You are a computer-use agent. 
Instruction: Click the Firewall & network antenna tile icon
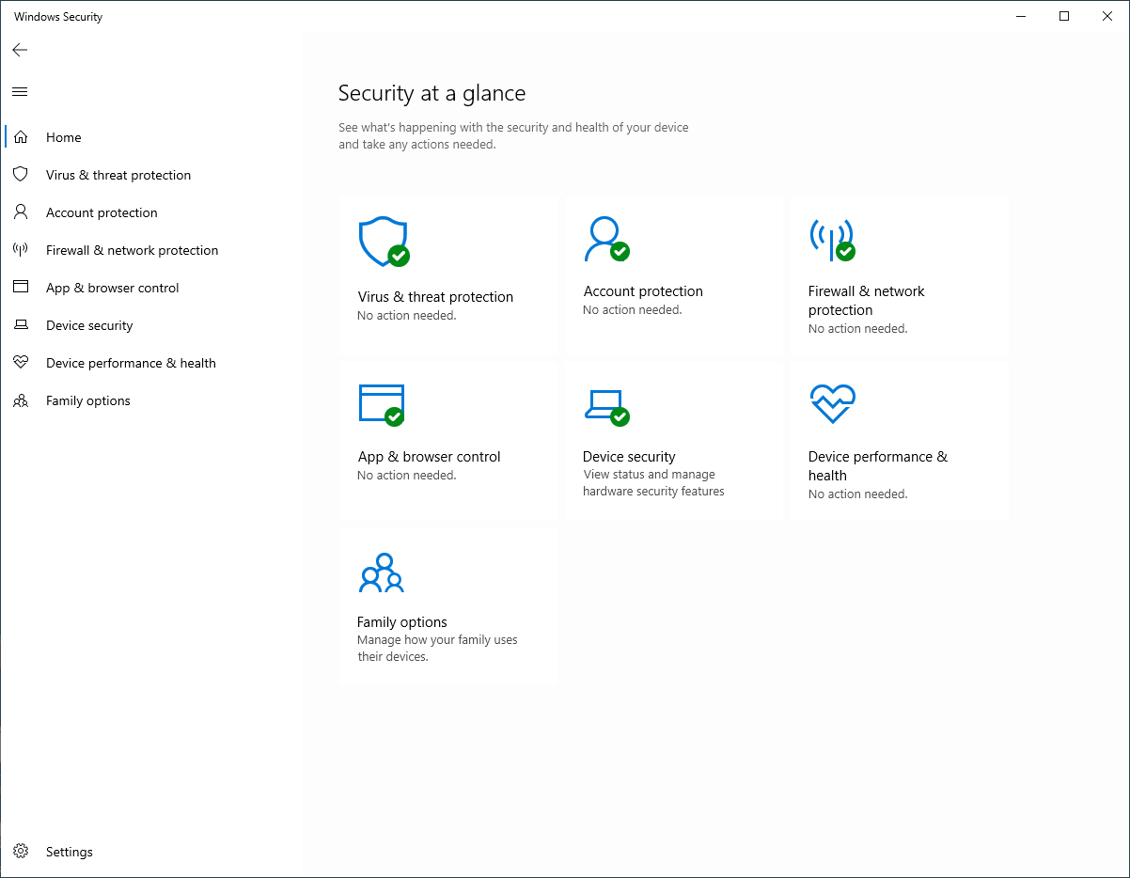(x=830, y=239)
